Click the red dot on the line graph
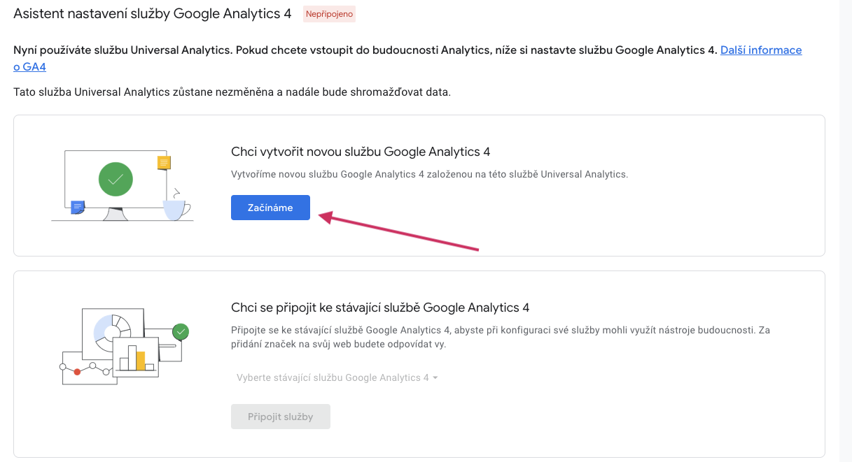Image resolution: width=852 pixels, height=462 pixels. click(77, 372)
